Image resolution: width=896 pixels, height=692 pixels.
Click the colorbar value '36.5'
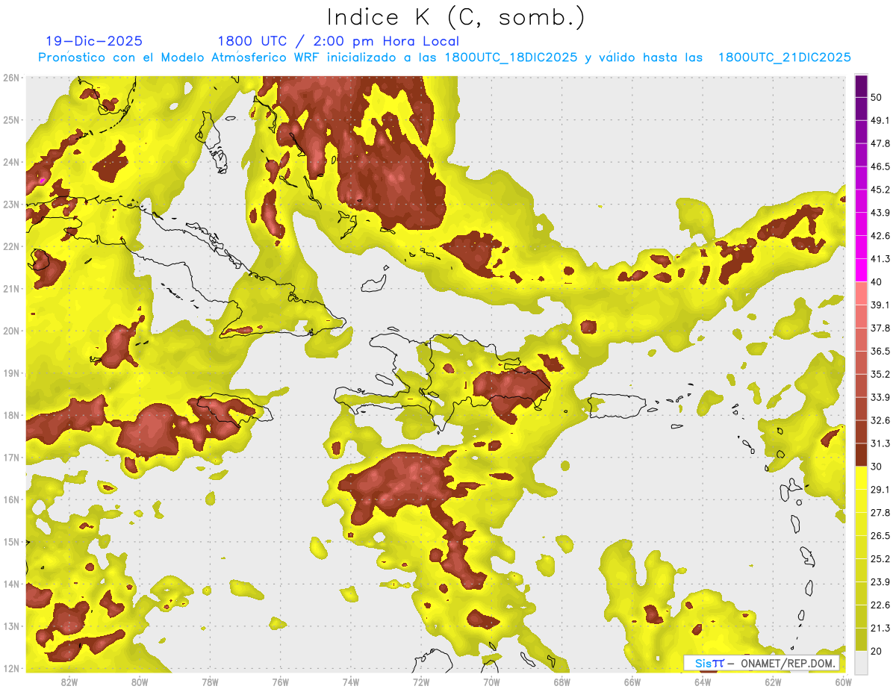pos(880,351)
